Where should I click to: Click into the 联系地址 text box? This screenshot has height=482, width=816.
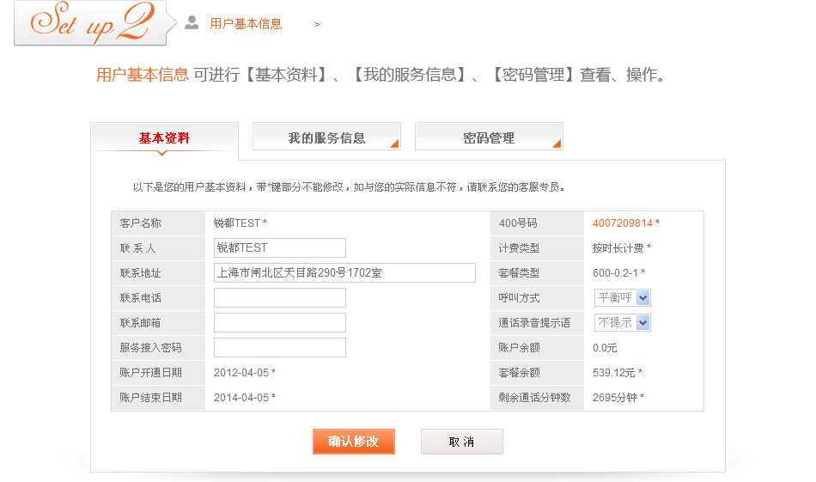pos(344,273)
